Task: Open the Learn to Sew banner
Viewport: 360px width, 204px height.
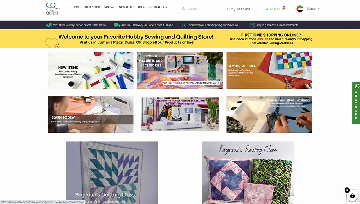Action: point(90,114)
